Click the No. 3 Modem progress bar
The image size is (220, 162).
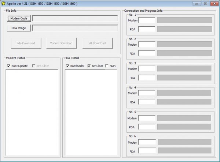184,69
